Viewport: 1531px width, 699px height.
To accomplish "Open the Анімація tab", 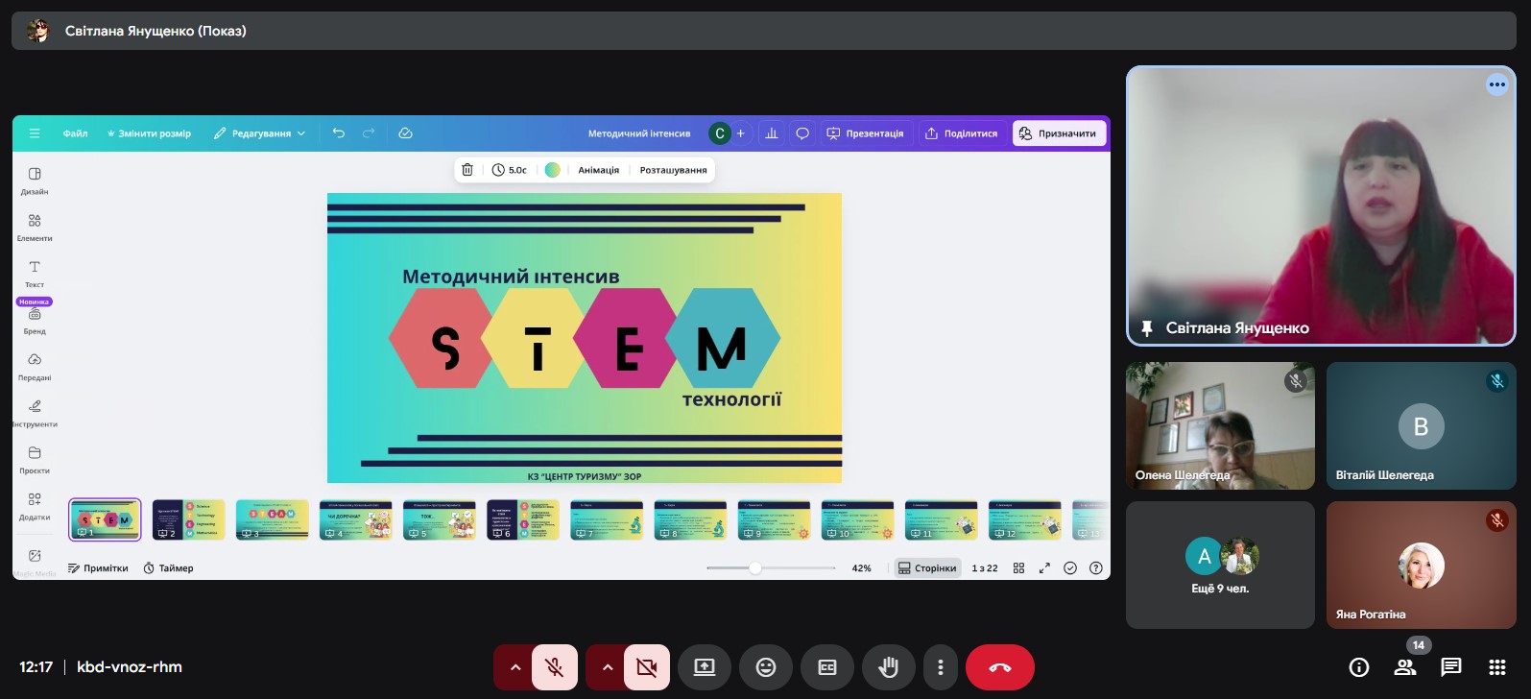I will 598,170.
